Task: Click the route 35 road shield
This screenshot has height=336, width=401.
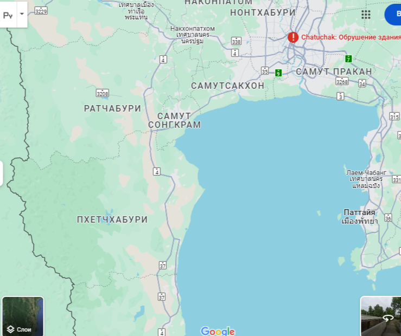Action: click(265, 71)
